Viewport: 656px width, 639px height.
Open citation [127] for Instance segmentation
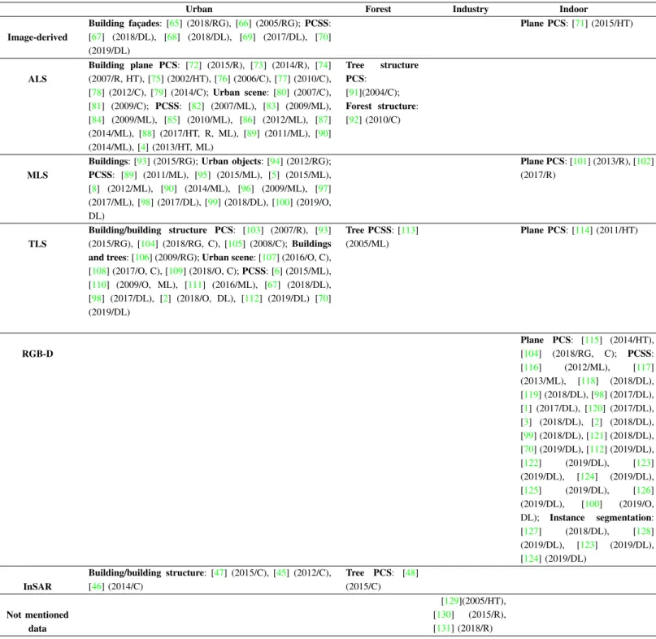pyautogui.click(x=531, y=532)
